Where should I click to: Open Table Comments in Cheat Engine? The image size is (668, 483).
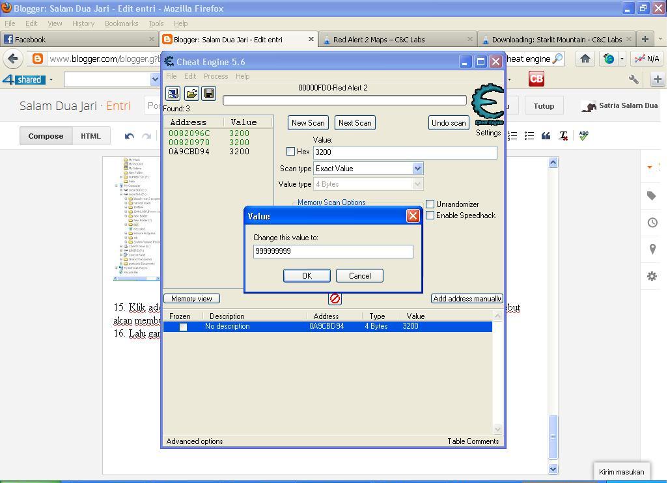[473, 441]
